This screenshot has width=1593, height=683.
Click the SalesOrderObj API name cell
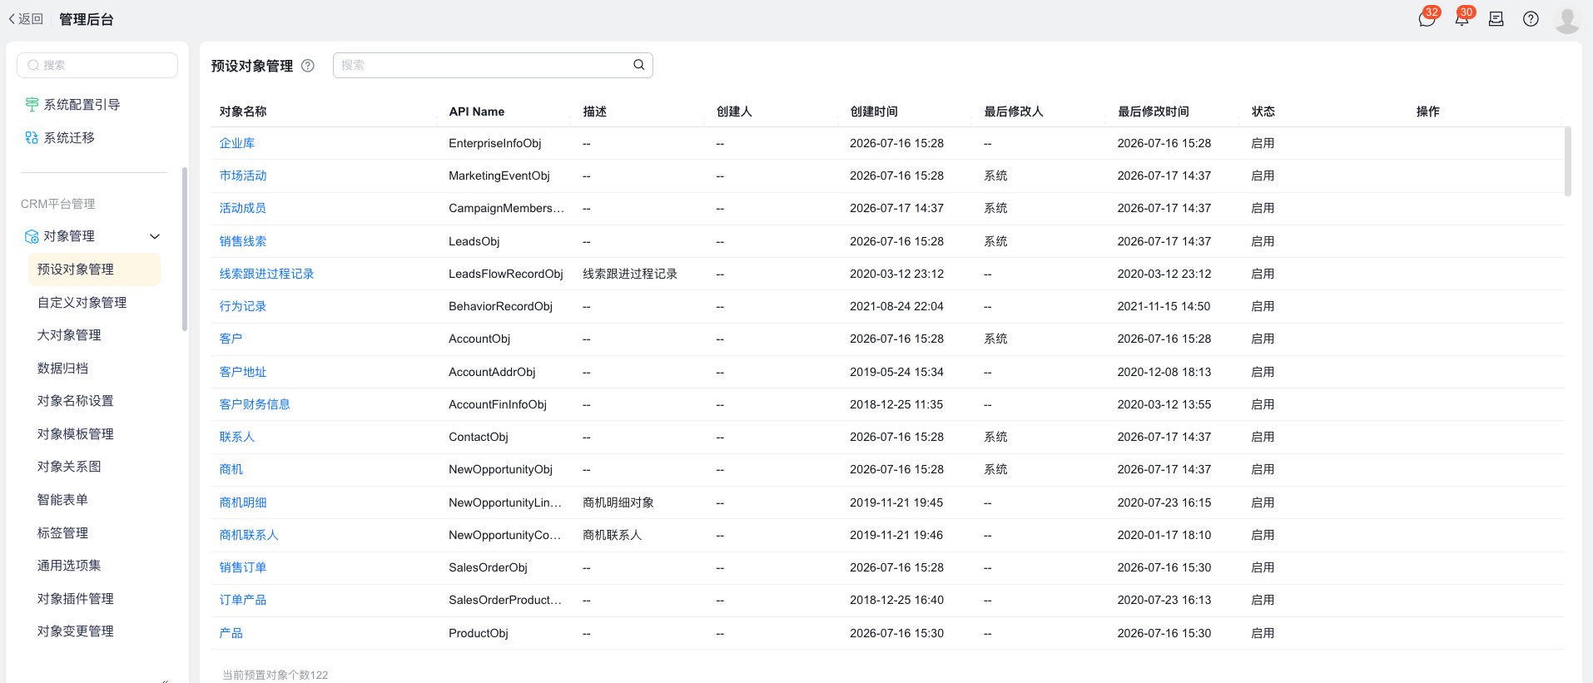[x=488, y=567]
